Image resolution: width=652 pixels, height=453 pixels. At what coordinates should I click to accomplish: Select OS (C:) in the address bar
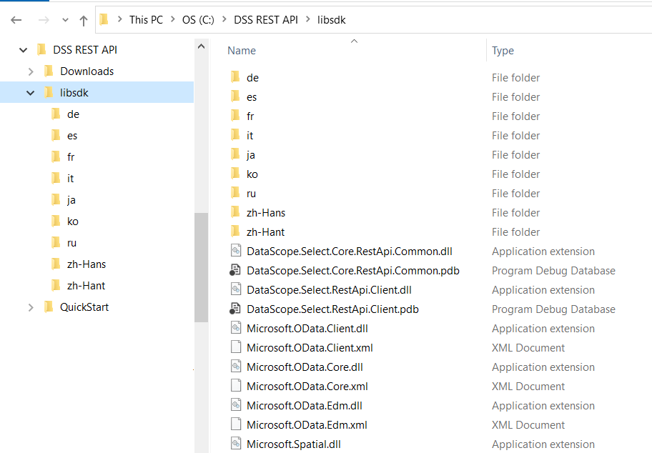pos(198,20)
